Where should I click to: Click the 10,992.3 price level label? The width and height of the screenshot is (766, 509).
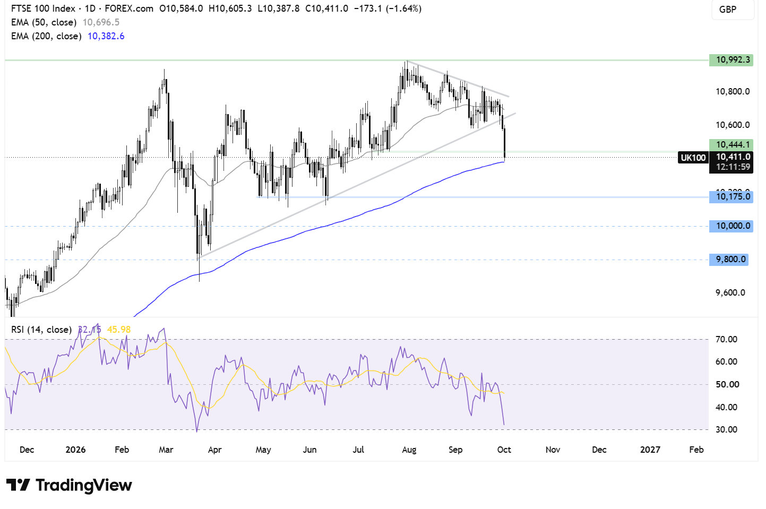[731, 59]
